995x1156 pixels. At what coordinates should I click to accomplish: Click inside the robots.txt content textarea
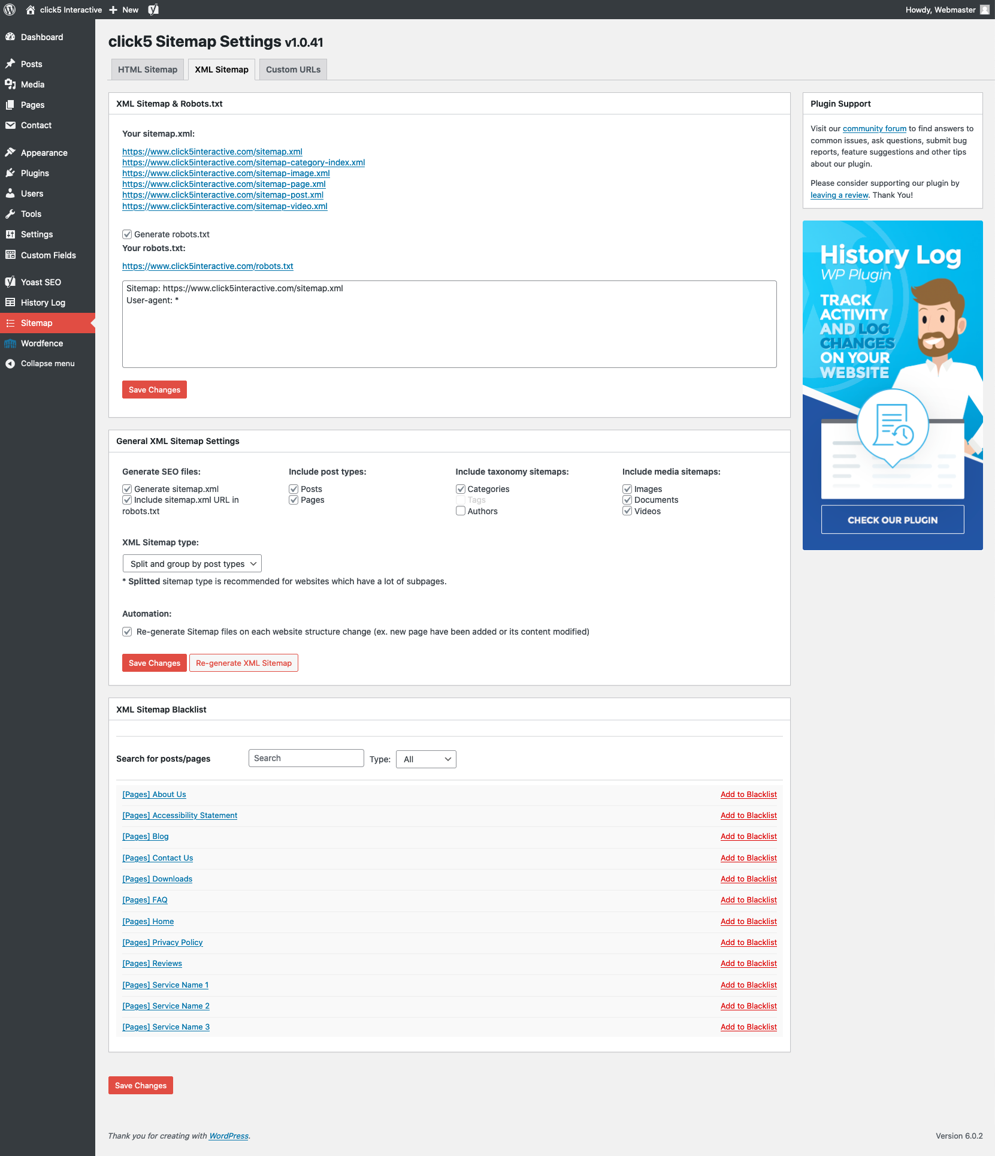point(449,324)
